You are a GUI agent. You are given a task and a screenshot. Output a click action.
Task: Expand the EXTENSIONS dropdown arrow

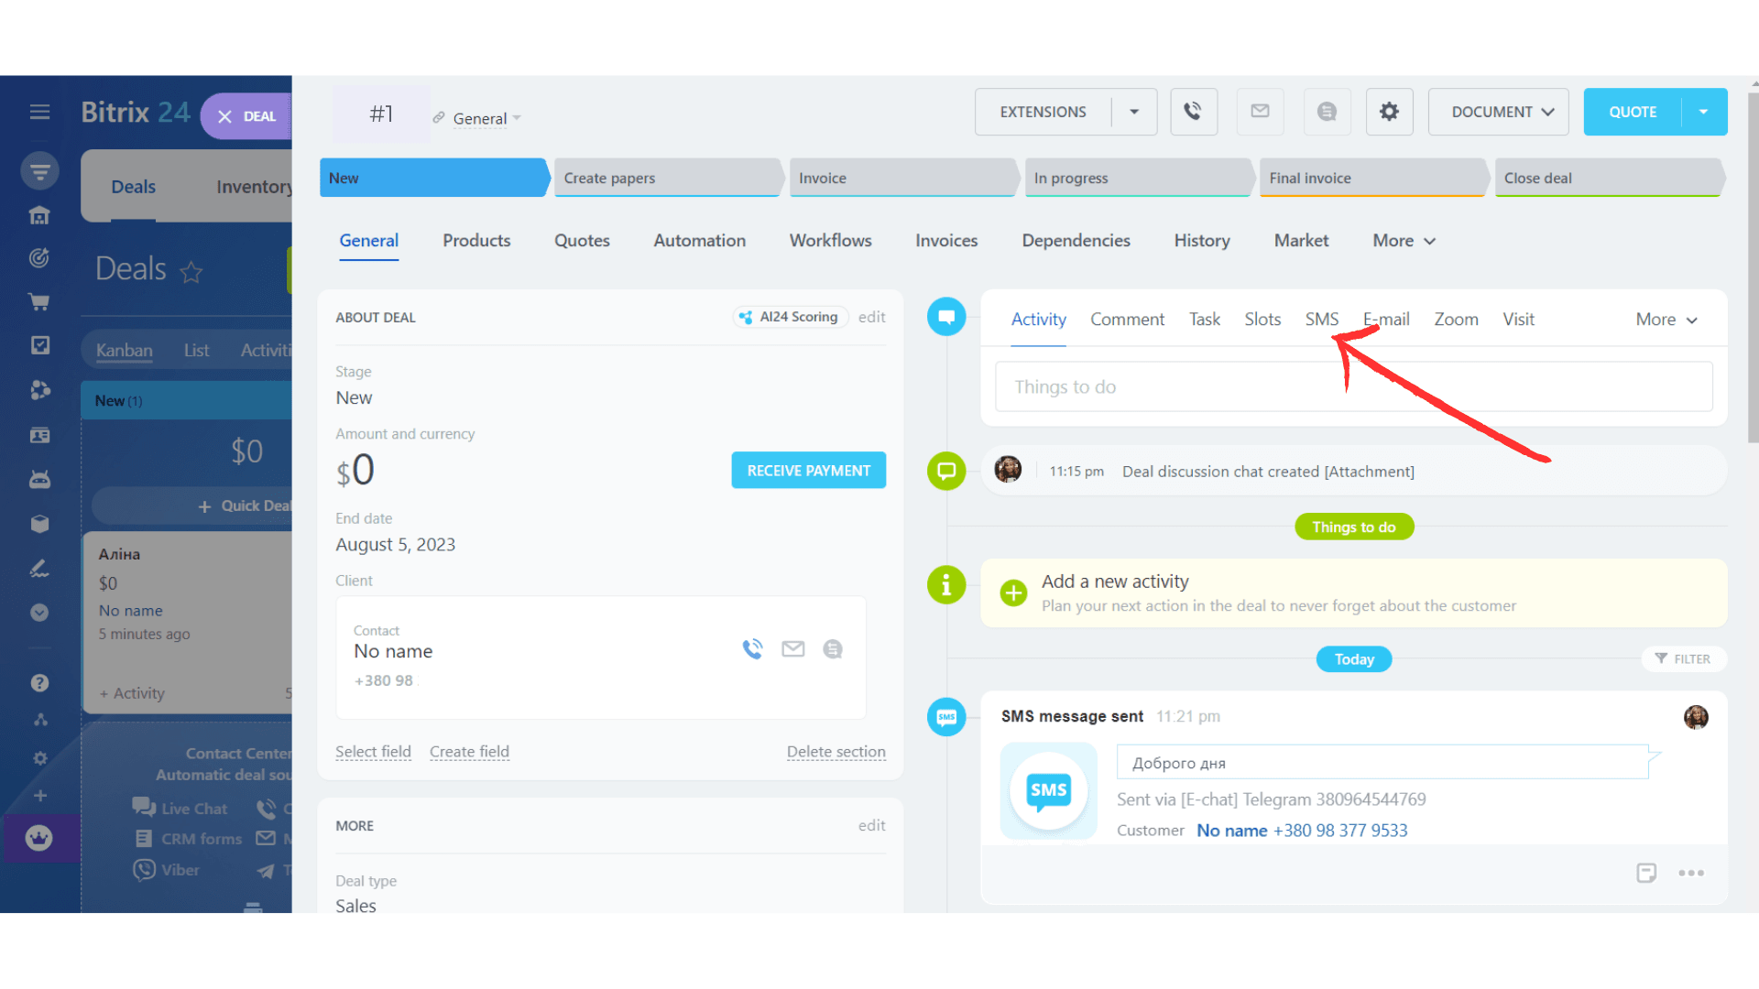(x=1134, y=112)
